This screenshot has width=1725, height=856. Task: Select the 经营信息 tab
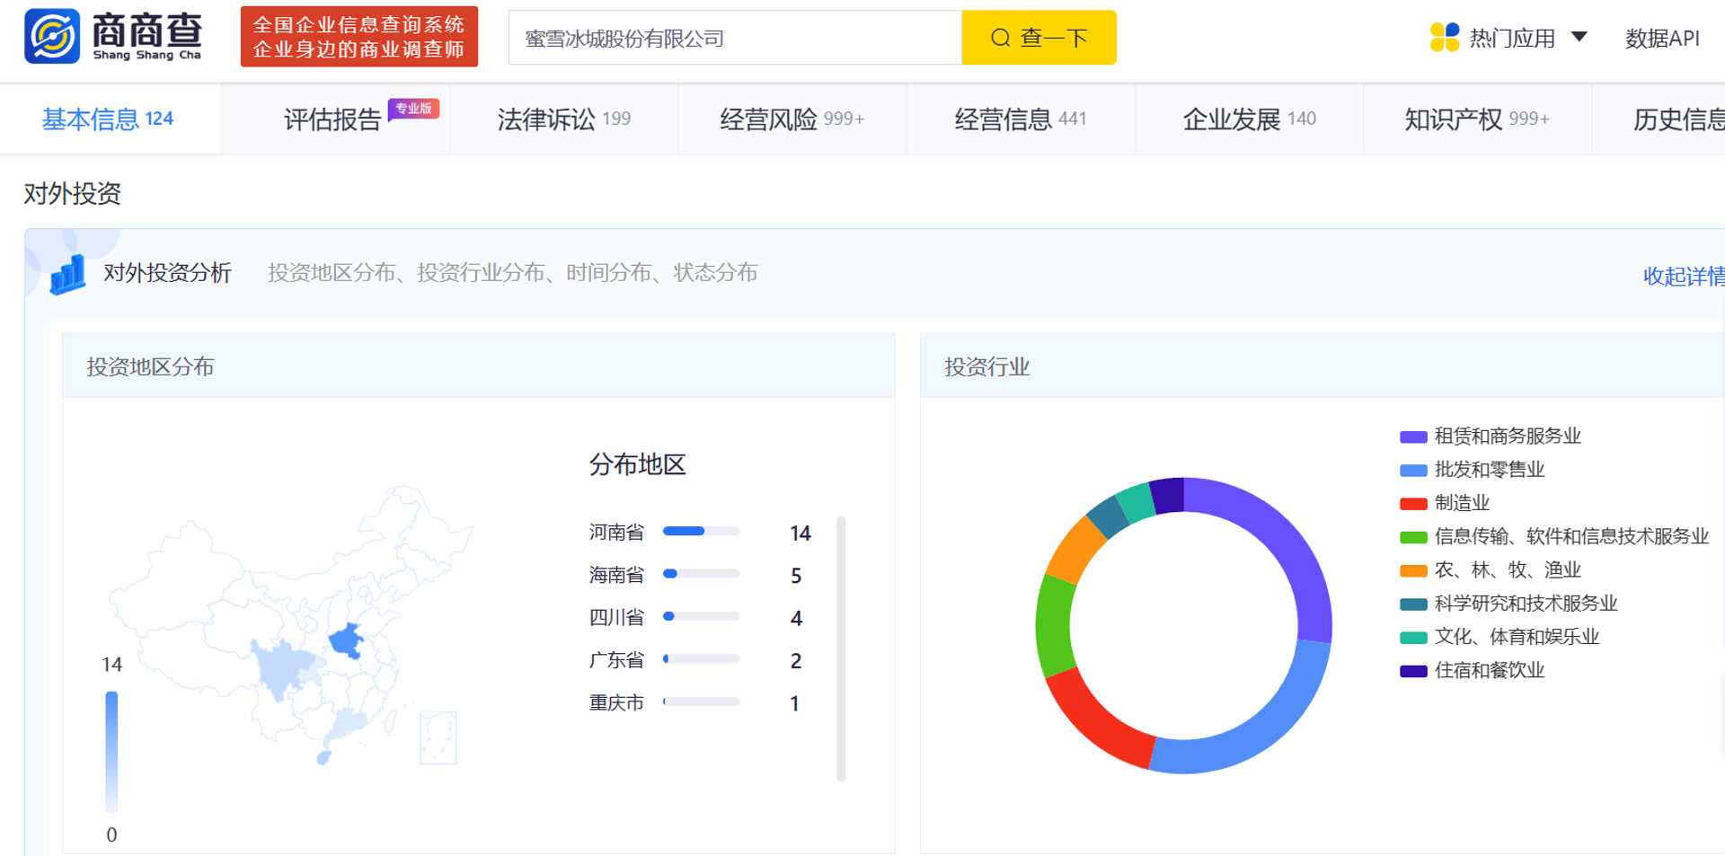click(1020, 119)
